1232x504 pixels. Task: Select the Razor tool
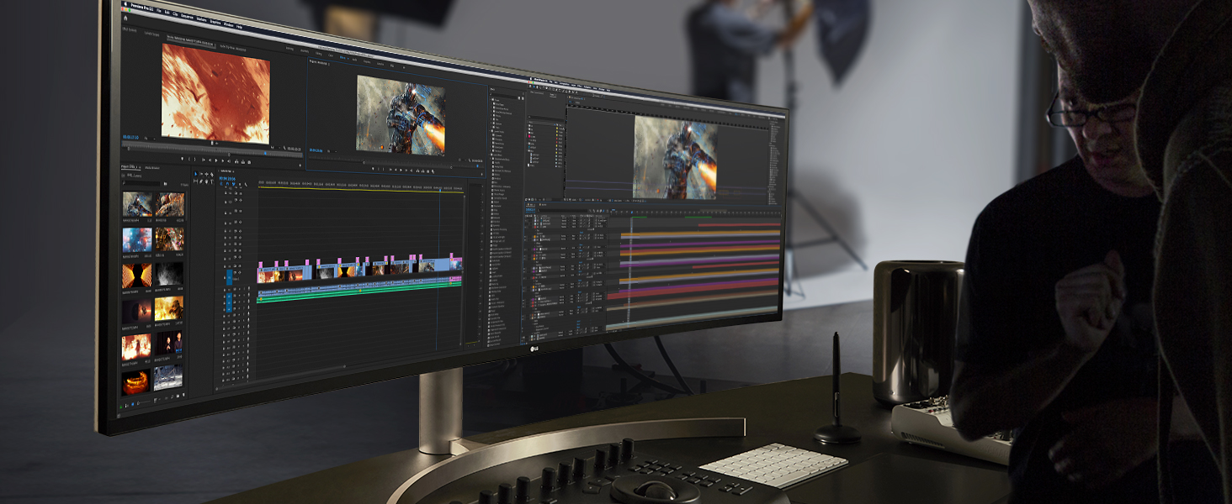point(212,175)
